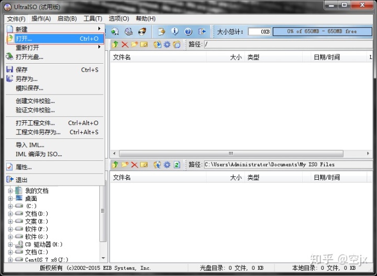Expand the 软件(G:) drive node
The height and width of the screenshot is (276, 377).
pyautogui.click(x=10, y=237)
